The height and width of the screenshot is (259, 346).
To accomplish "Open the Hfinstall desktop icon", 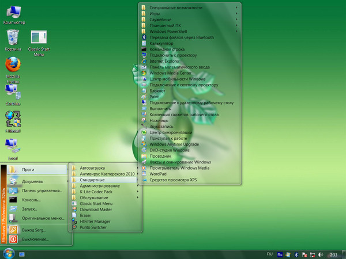I will [x=13, y=122].
